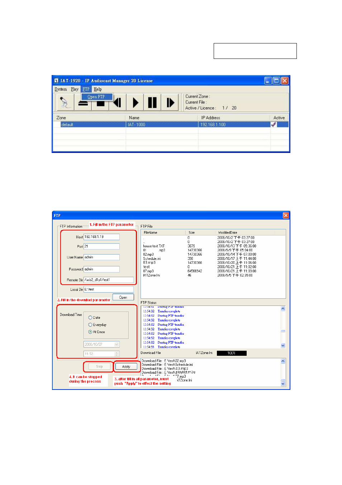The image size is (342, 485).
Task: Select house test.TXT in FTP file list
Action: [x=154, y=246]
